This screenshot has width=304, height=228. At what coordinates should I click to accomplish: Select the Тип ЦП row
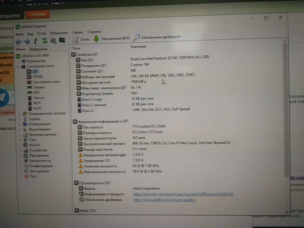142,59
